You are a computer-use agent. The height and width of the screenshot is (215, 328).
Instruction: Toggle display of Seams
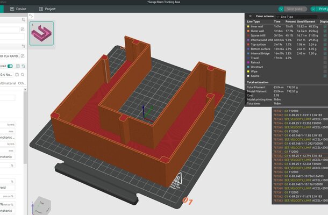(325, 76)
